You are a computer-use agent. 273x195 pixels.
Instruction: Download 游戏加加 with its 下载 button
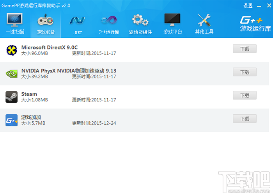click(x=245, y=119)
